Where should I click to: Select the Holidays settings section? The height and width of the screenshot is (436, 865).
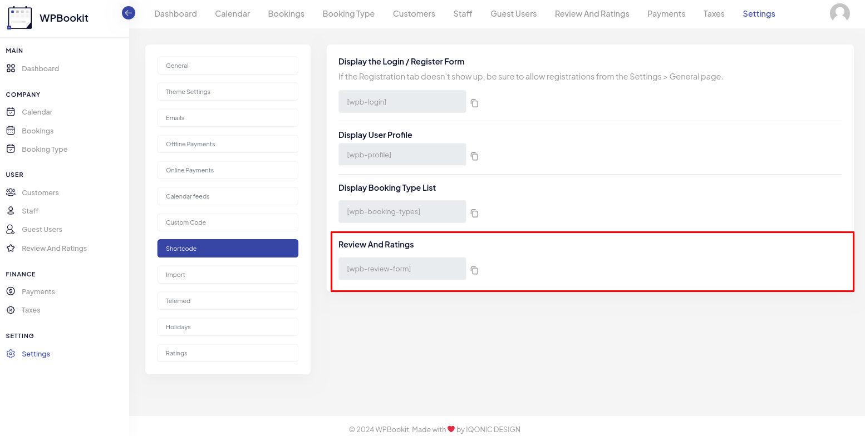point(228,327)
